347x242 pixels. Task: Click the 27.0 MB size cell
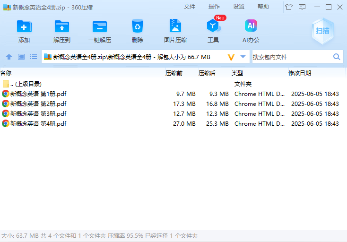coord(184,123)
